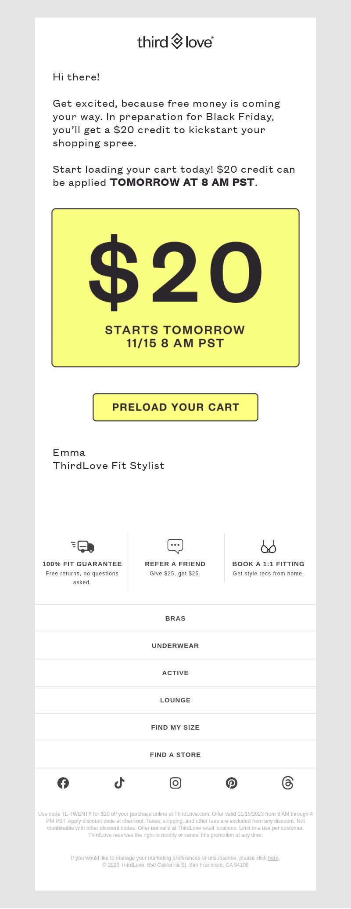The height and width of the screenshot is (909, 351).
Task: Click the unsubscribe 'here' link
Action: coord(273,858)
